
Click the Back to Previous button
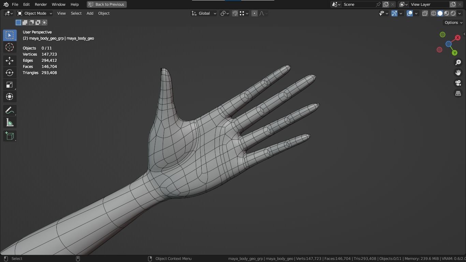point(107,4)
